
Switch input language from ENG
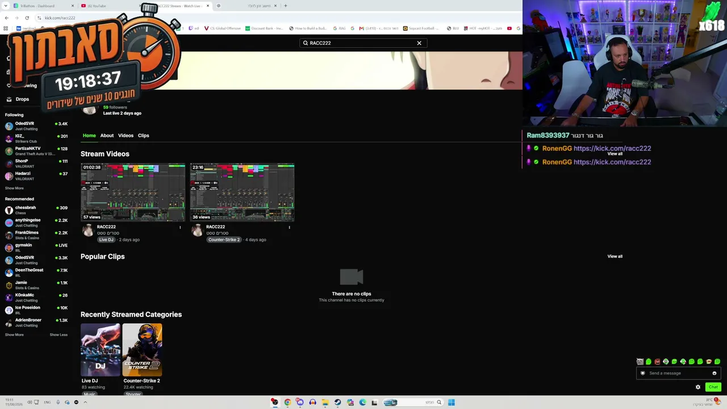(47, 402)
